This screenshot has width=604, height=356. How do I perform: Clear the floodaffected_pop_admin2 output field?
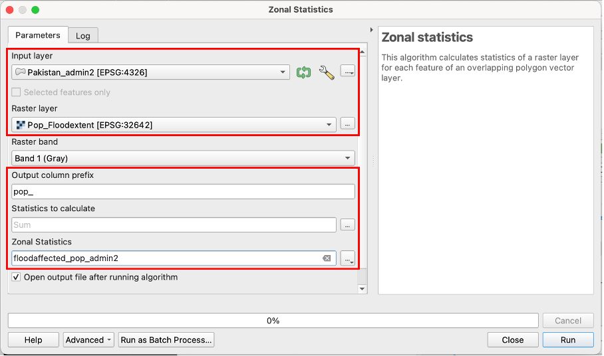pyautogui.click(x=327, y=258)
